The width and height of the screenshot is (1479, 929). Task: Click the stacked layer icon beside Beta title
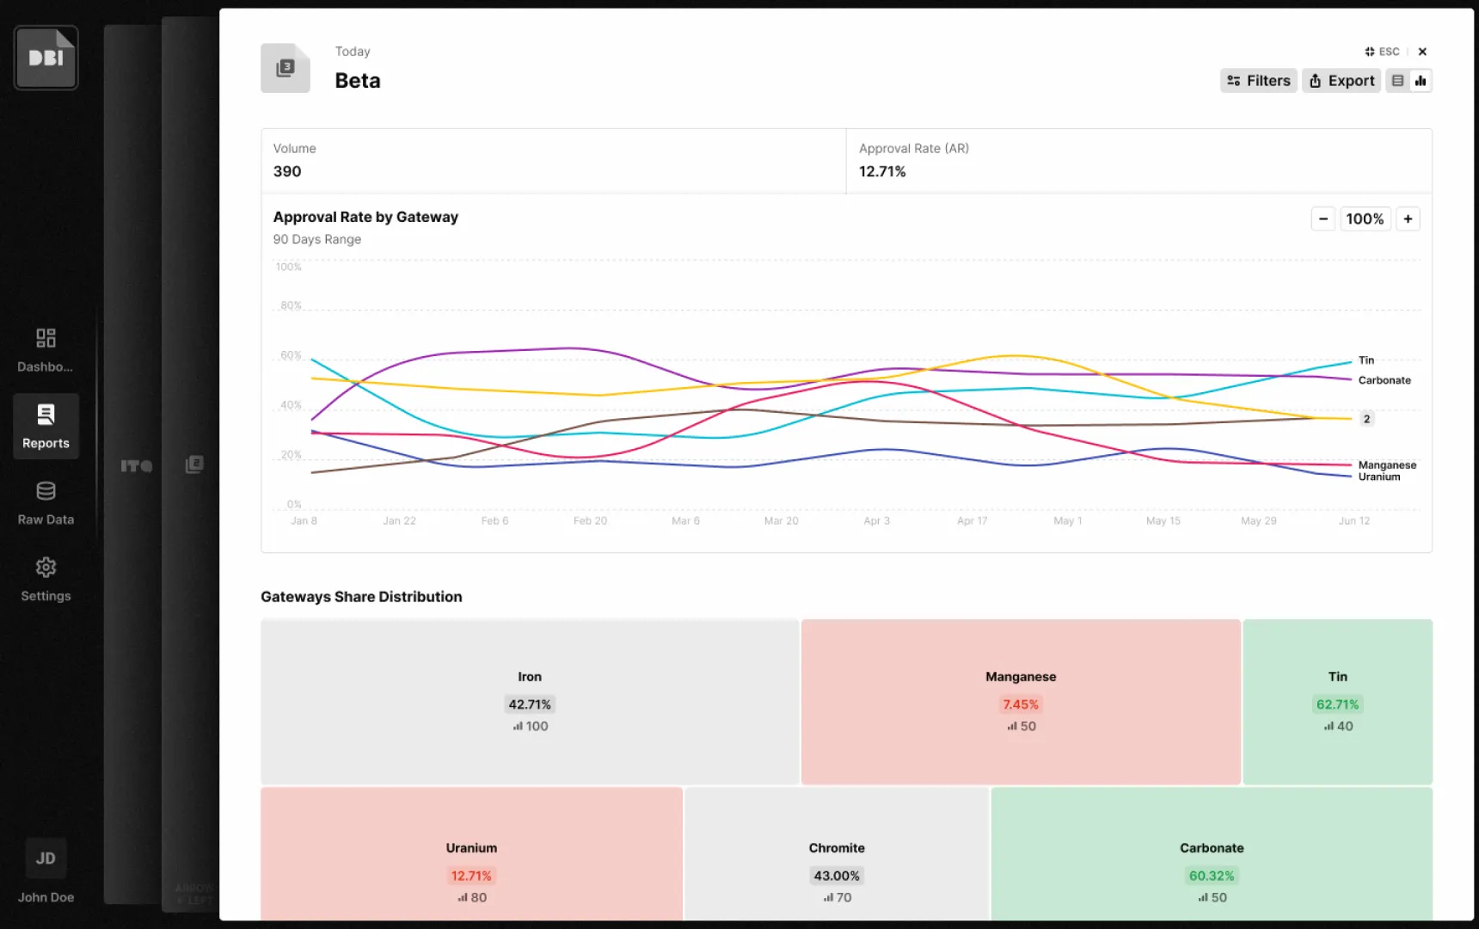(x=285, y=68)
